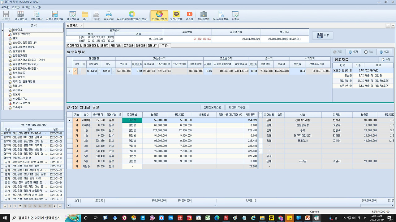Capture the screen with 현재화면캡쳐
This screenshot has height=222, width=396.
pyautogui.click(x=159, y=16)
